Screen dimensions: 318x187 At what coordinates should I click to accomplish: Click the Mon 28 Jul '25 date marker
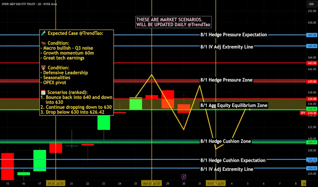pyautogui.click(x=151, y=184)
